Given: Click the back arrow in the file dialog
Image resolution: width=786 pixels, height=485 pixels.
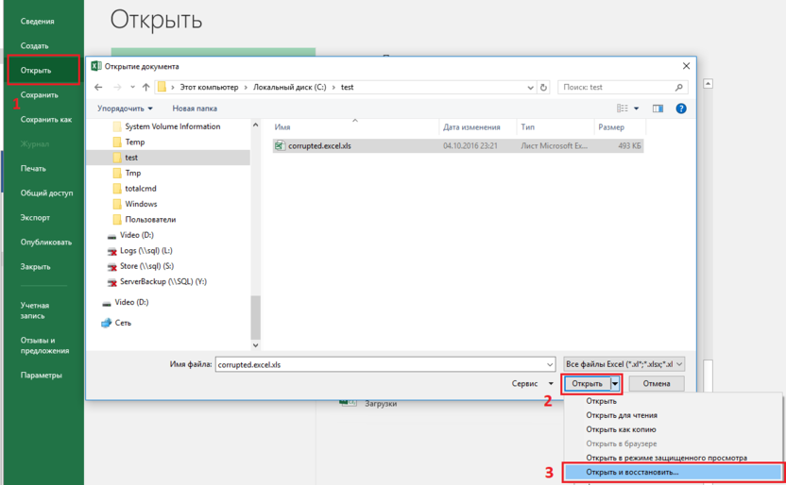Looking at the screenshot, I should click(98, 87).
